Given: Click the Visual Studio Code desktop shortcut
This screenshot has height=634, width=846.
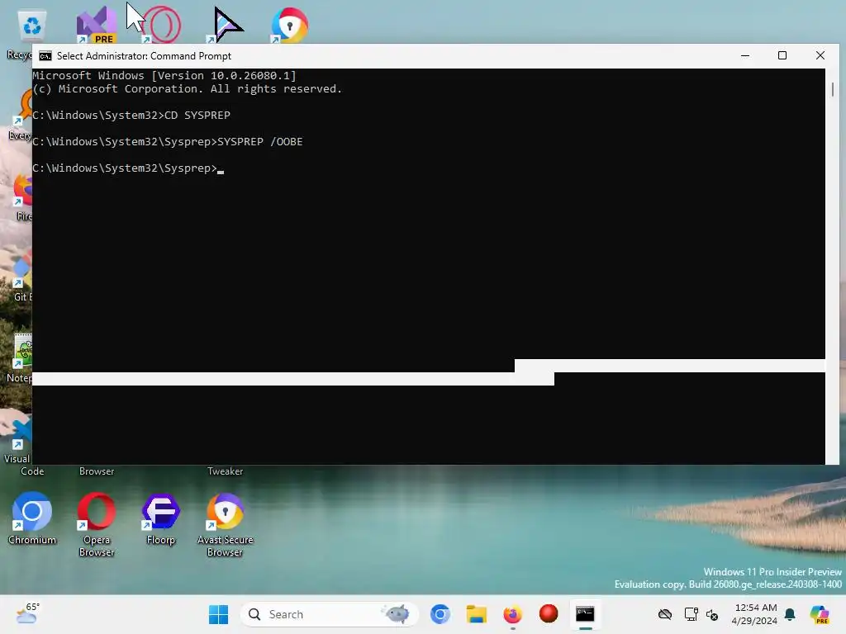Looking at the screenshot, I should point(18,447).
